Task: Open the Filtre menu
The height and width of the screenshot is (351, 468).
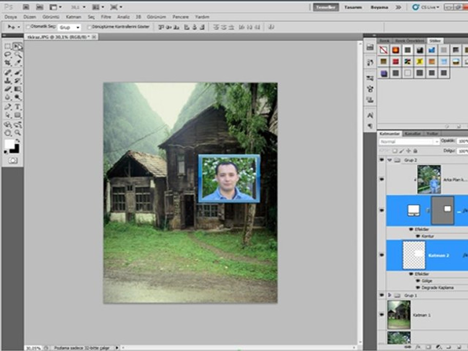Action: [106, 17]
